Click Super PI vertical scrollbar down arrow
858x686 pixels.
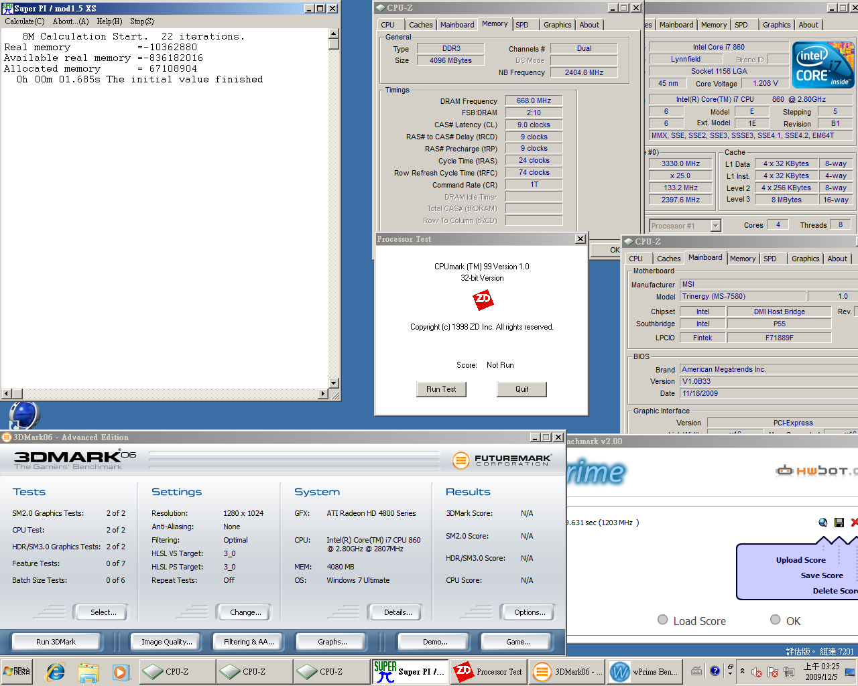click(x=334, y=383)
